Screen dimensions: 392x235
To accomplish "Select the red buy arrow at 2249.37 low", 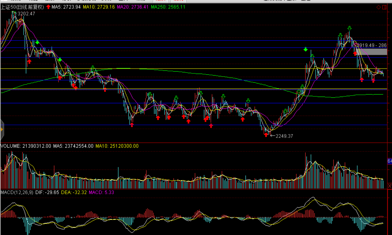I will (266, 135).
